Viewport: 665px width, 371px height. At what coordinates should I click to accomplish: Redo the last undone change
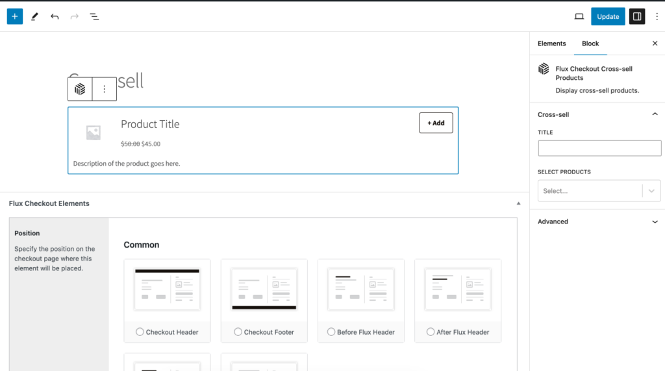(75, 16)
